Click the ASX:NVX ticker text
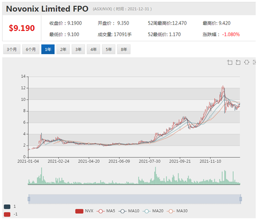Image resolution: width=257 pixels, height=219 pixels. pos(103,9)
